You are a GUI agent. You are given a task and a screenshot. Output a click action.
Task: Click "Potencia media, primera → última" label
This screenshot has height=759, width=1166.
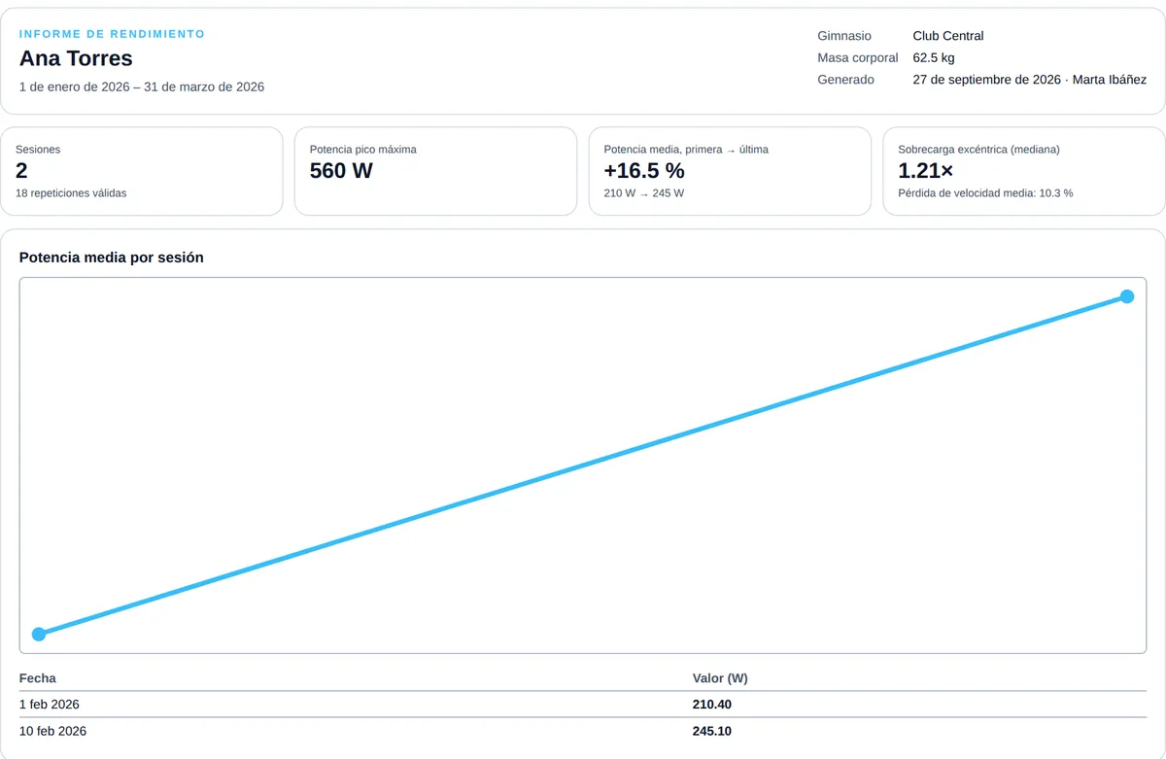(x=686, y=150)
